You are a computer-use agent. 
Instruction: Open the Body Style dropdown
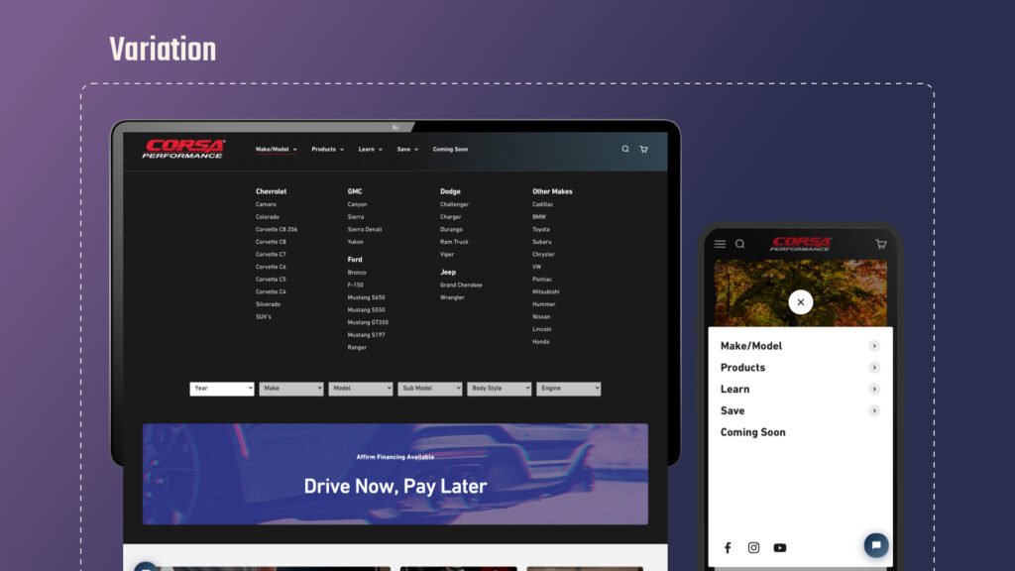pyautogui.click(x=500, y=389)
